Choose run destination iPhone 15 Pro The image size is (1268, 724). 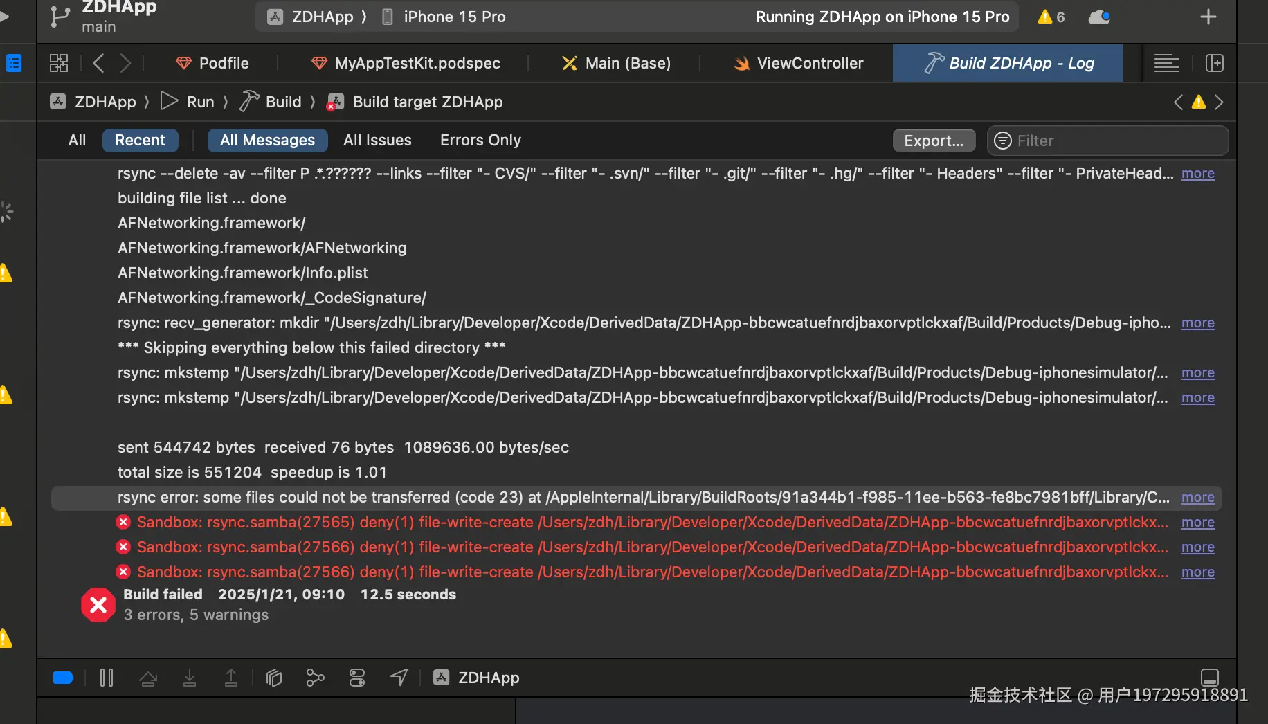coord(444,17)
